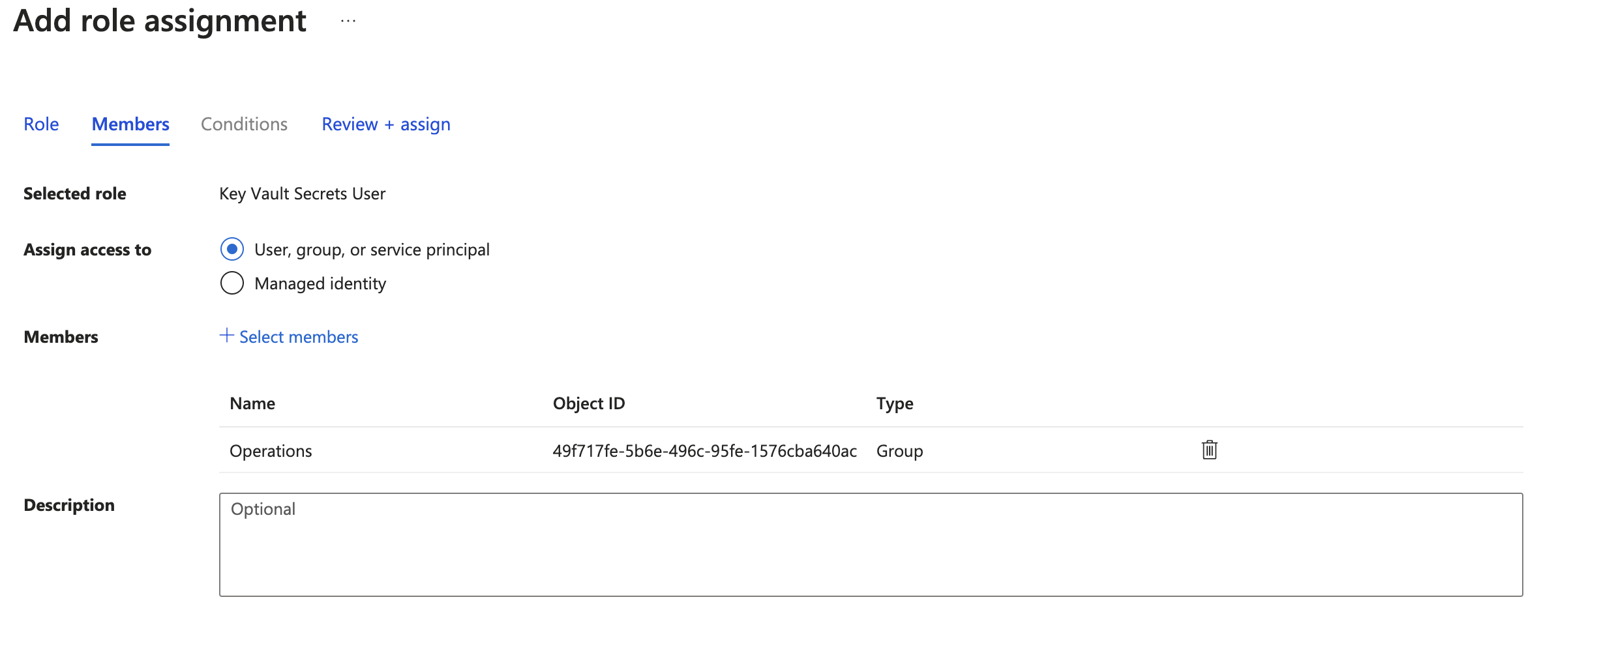
Task: Select the Managed identity option
Action: point(232,283)
